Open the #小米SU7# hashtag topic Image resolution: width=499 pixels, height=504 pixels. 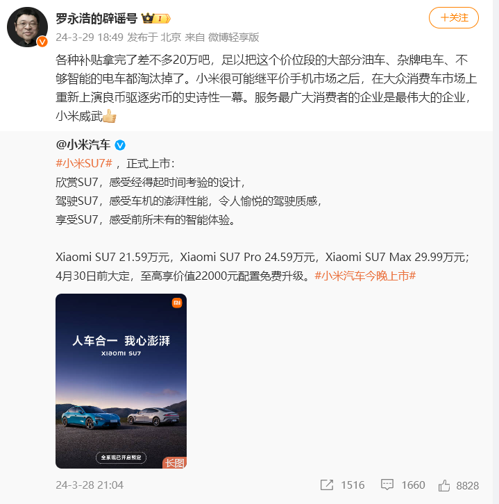[84, 164]
